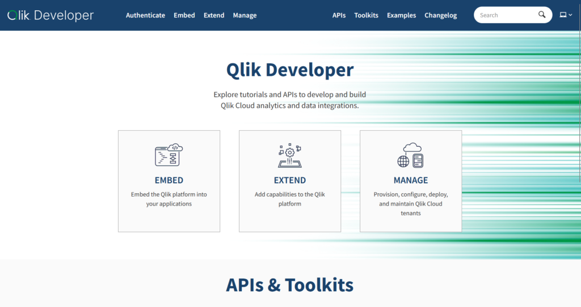Open the Embed item in the top navigation
The width and height of the screenshot is (581, 307).
[184, 15]
